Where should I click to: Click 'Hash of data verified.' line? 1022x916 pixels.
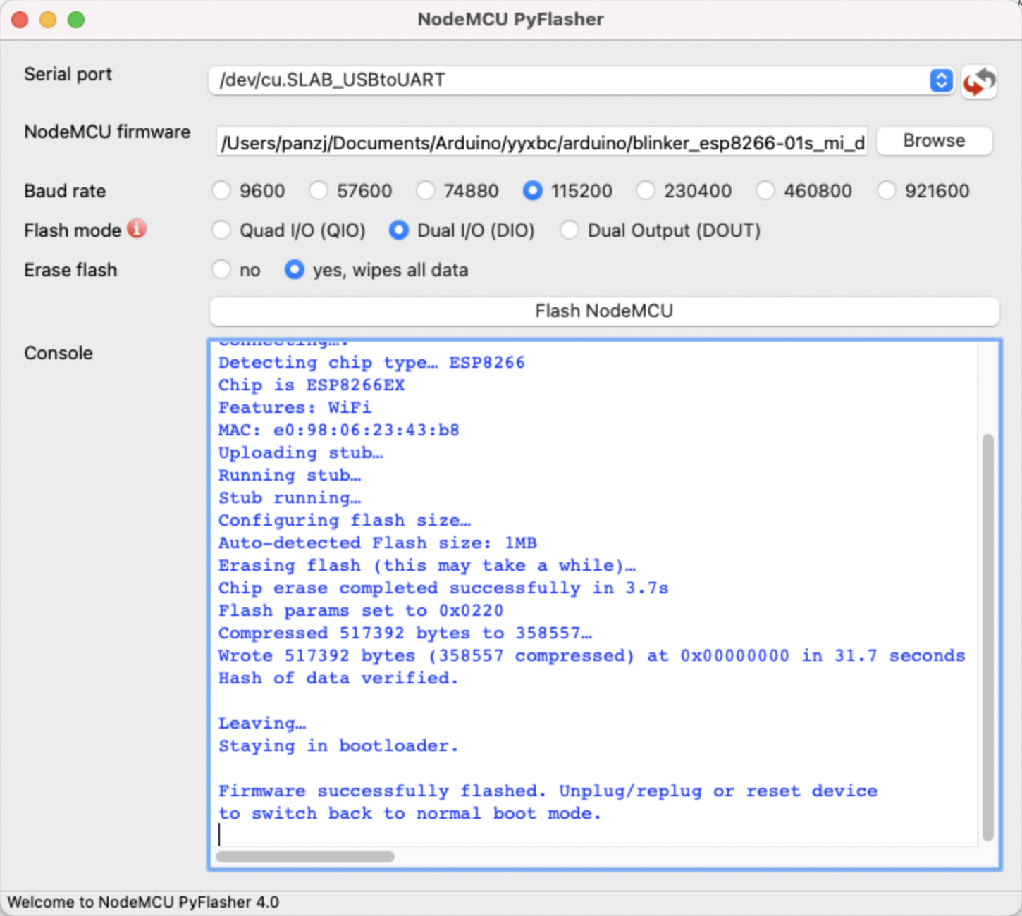pyautogui.click(x=338, y=678)
